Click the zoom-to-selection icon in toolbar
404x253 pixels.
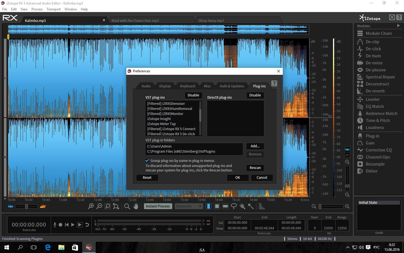pos(107,206)
